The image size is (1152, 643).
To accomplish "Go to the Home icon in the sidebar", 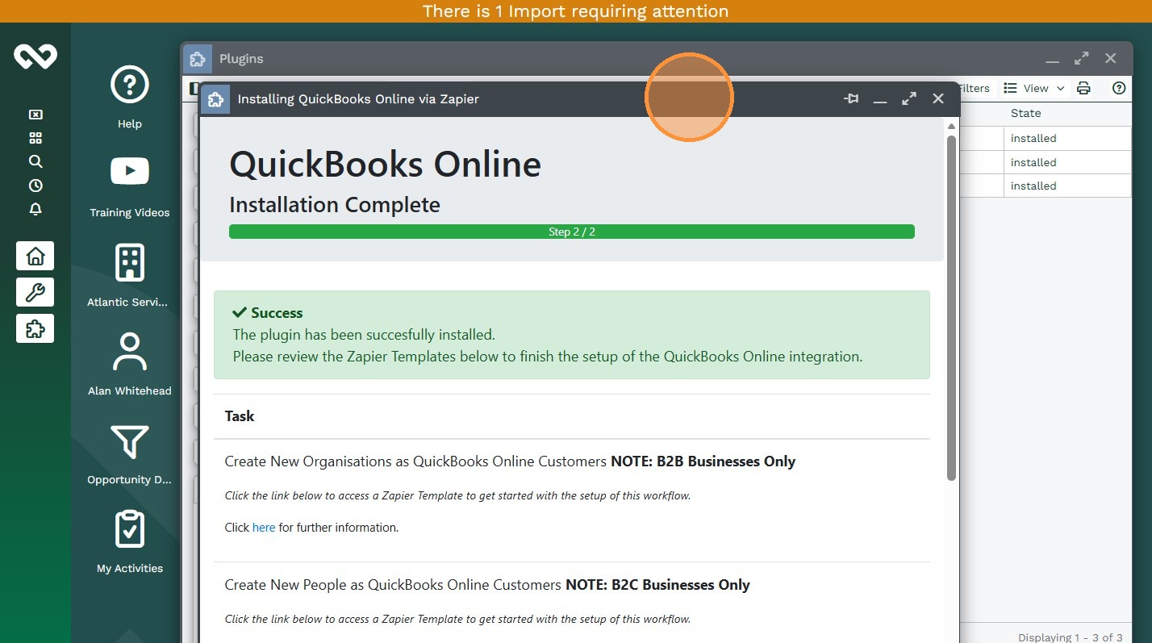I will [x=35, y=256].
